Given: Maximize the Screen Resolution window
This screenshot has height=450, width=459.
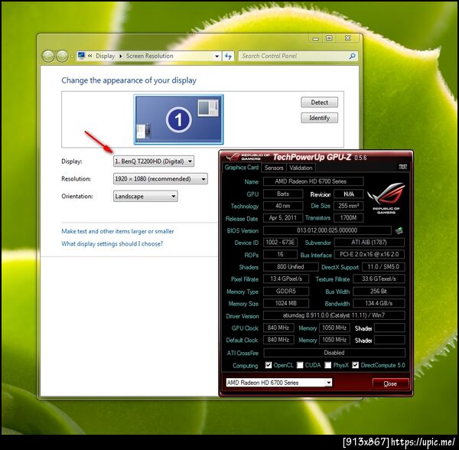Looking at the screenshot, I should [329, 38].
